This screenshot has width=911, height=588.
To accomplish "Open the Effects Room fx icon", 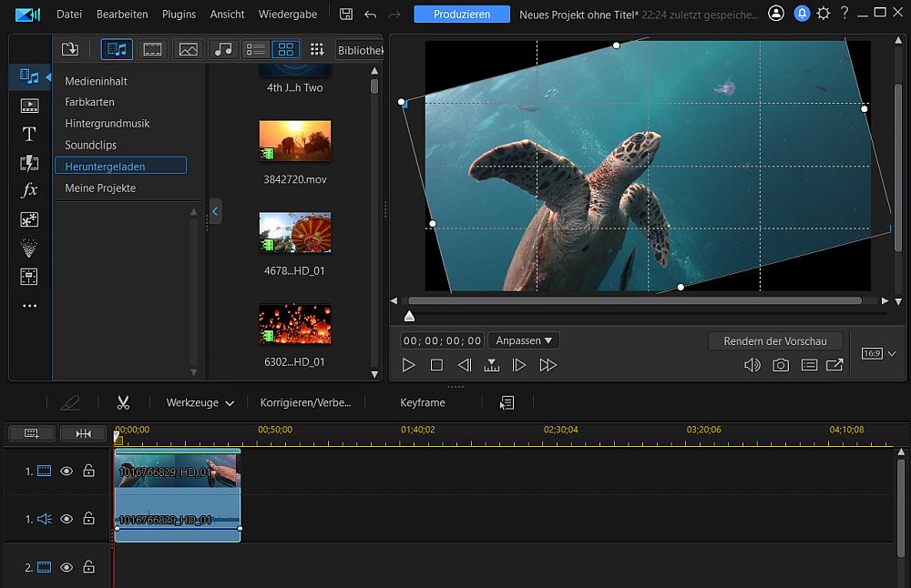I will pos(29,190).
